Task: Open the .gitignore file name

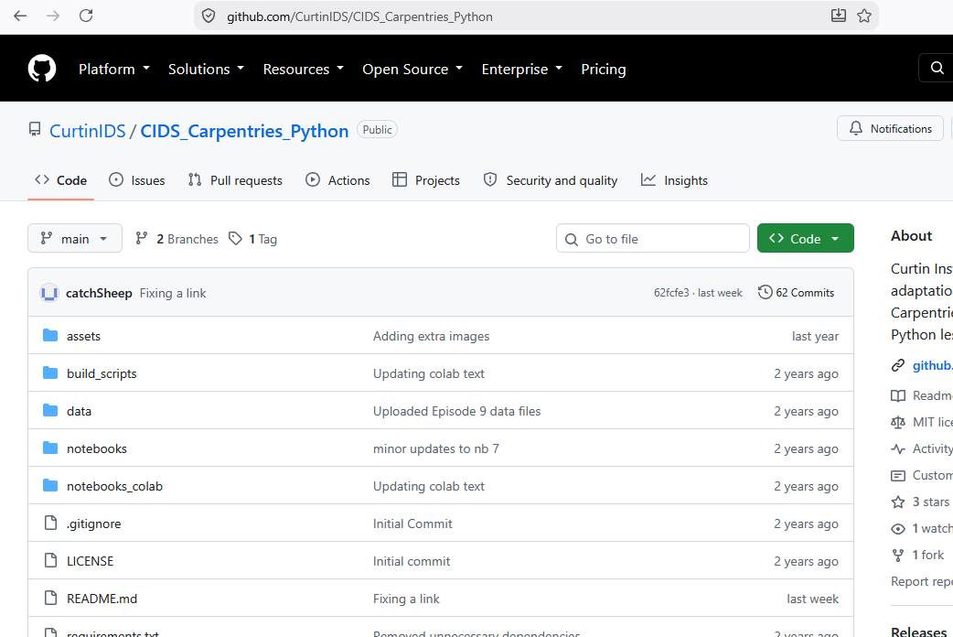Action: (93, 524)
